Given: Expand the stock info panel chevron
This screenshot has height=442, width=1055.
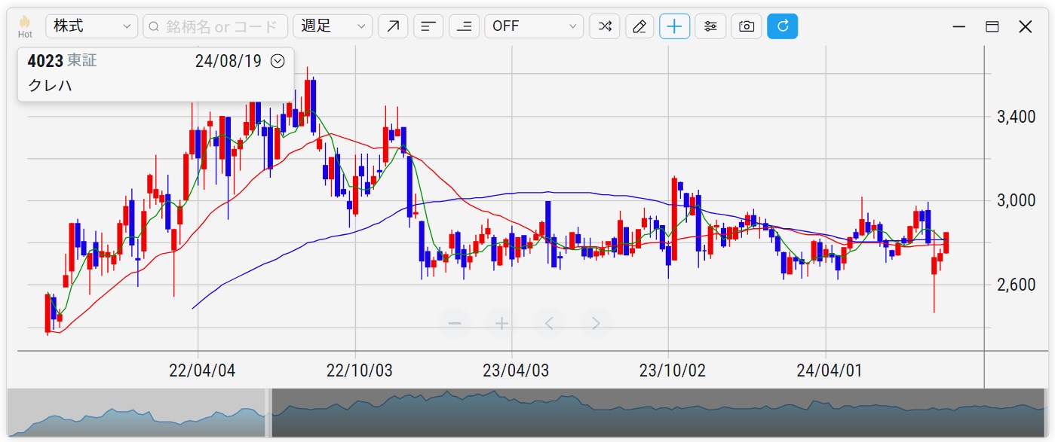Looking at the screenshot, I should point(278,61).
